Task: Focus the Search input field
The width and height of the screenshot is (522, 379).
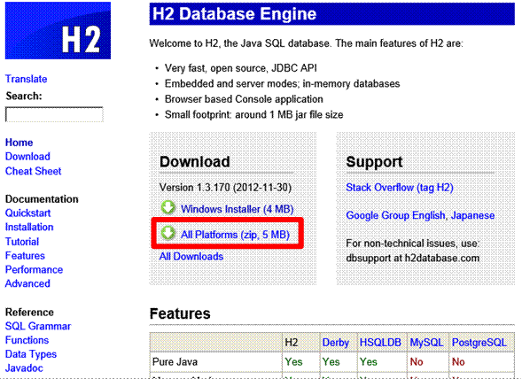Action: coord(54,114)
